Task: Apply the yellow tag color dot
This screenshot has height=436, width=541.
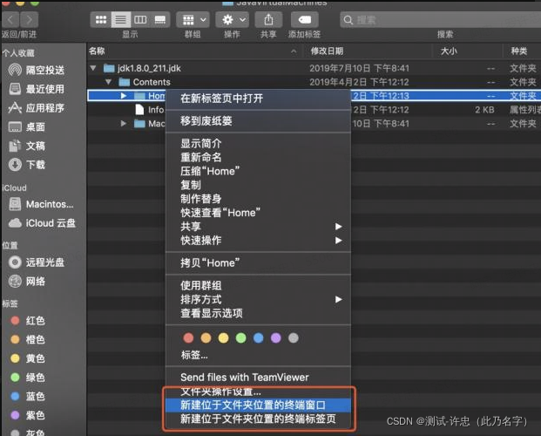Action: (x=223, y=337)
